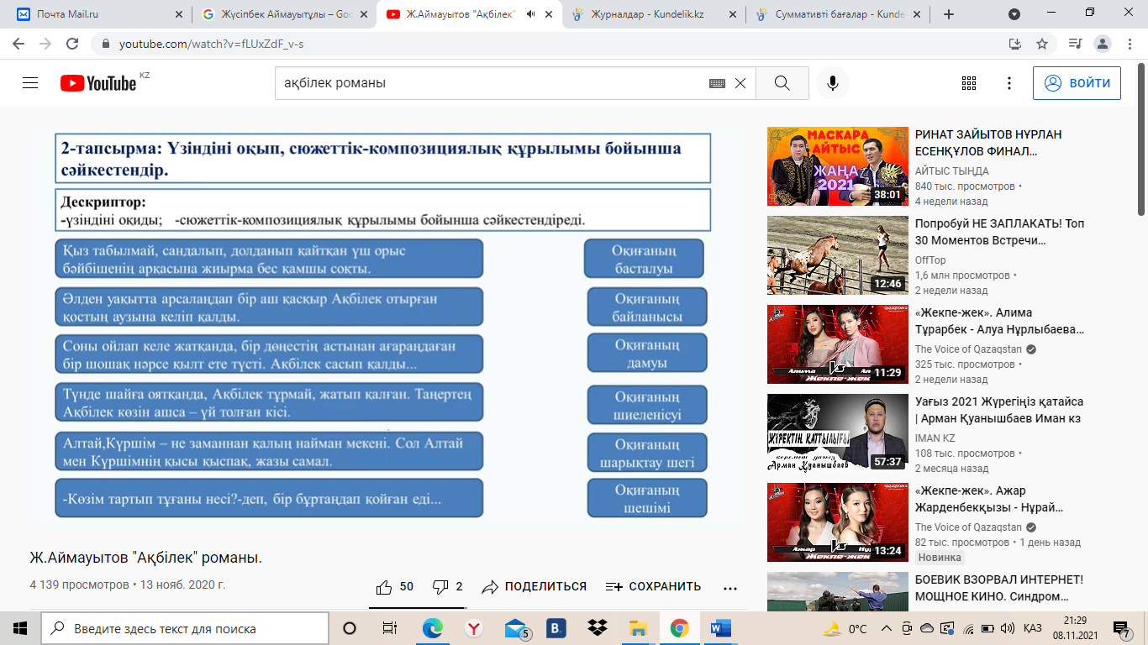Image resolution: width=1148 pixels, height=645 pixels.
Task: Reload the current page
Action: click(x=72, y=44)
